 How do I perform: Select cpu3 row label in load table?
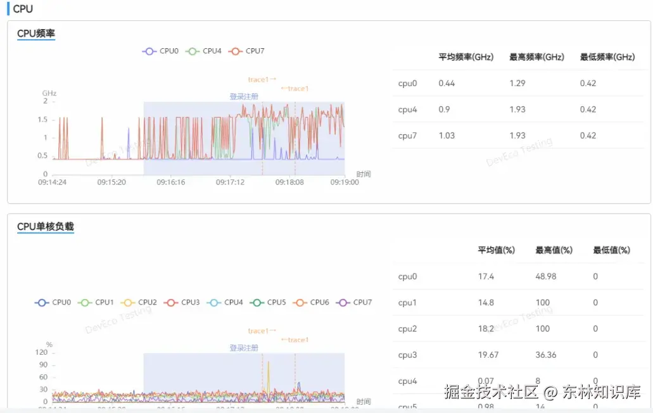[x=407, y=355]
